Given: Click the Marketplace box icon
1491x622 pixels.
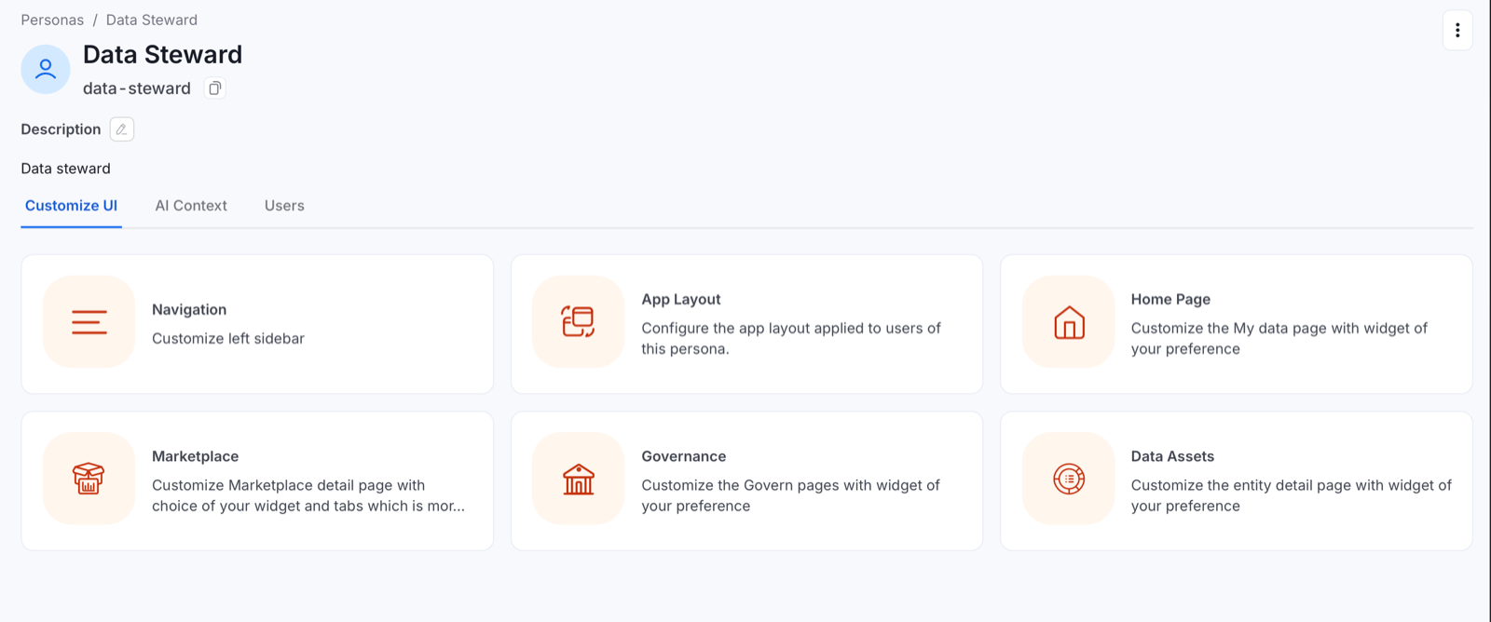Looking at the screenshot, I should click(89, 479).
